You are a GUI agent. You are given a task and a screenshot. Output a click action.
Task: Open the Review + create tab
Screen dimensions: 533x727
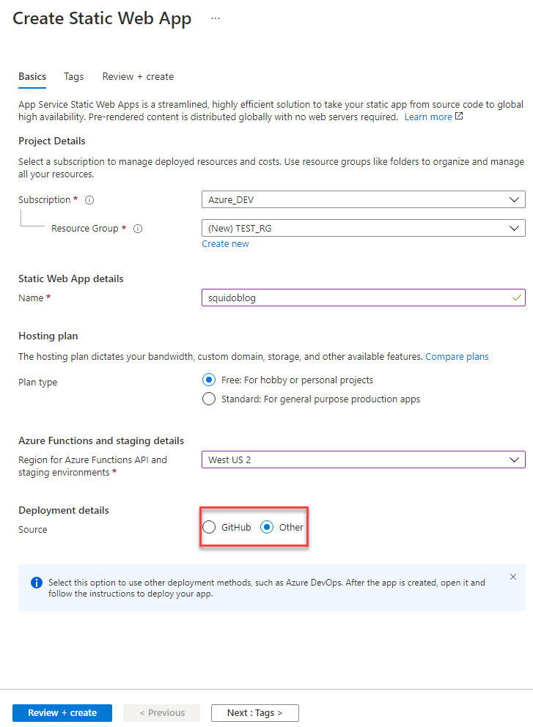(x=138, y=76)
